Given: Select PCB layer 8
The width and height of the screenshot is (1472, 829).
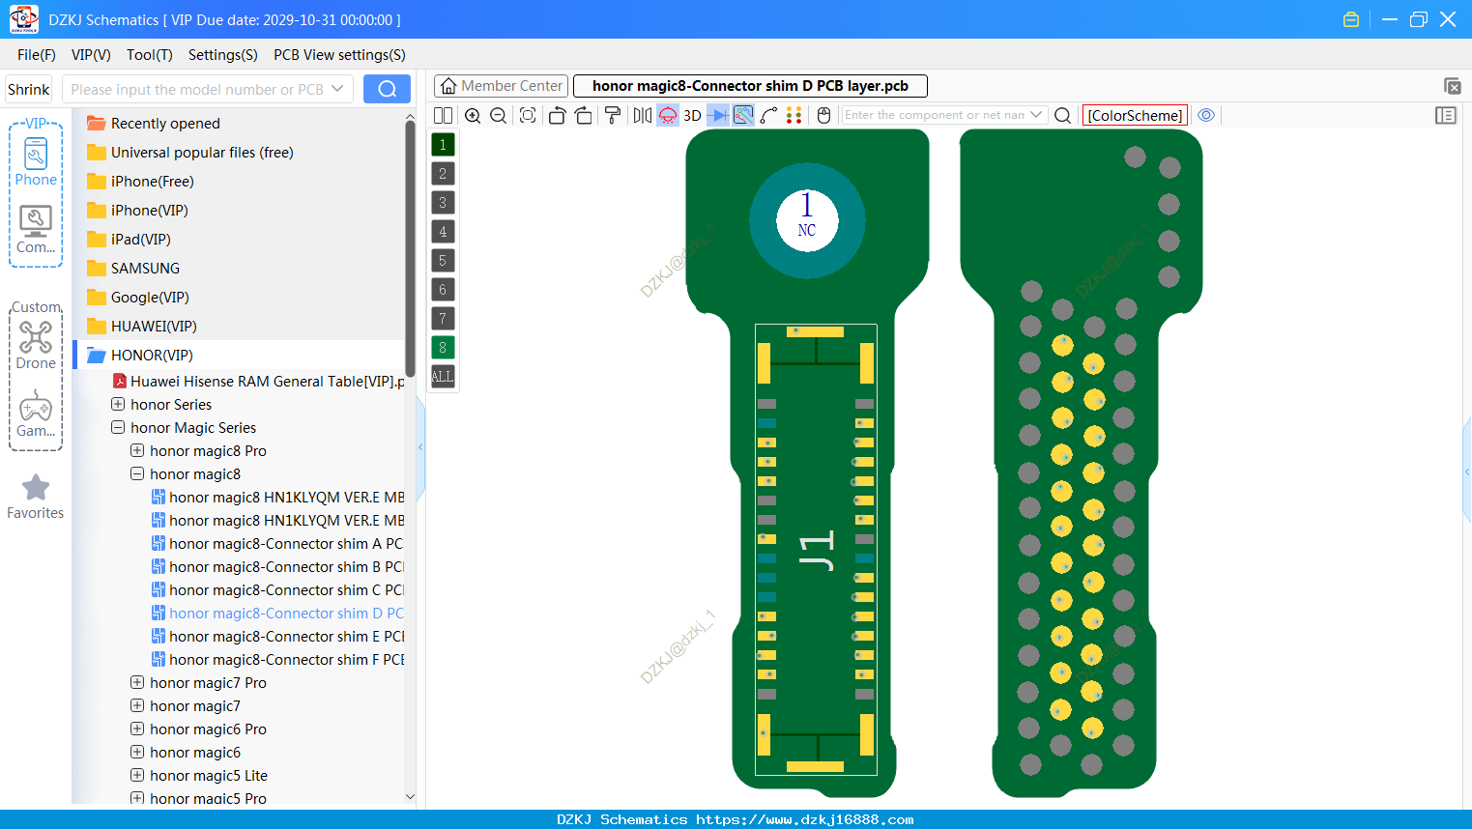Looking at the screenshot, I should tap(443, 348).
